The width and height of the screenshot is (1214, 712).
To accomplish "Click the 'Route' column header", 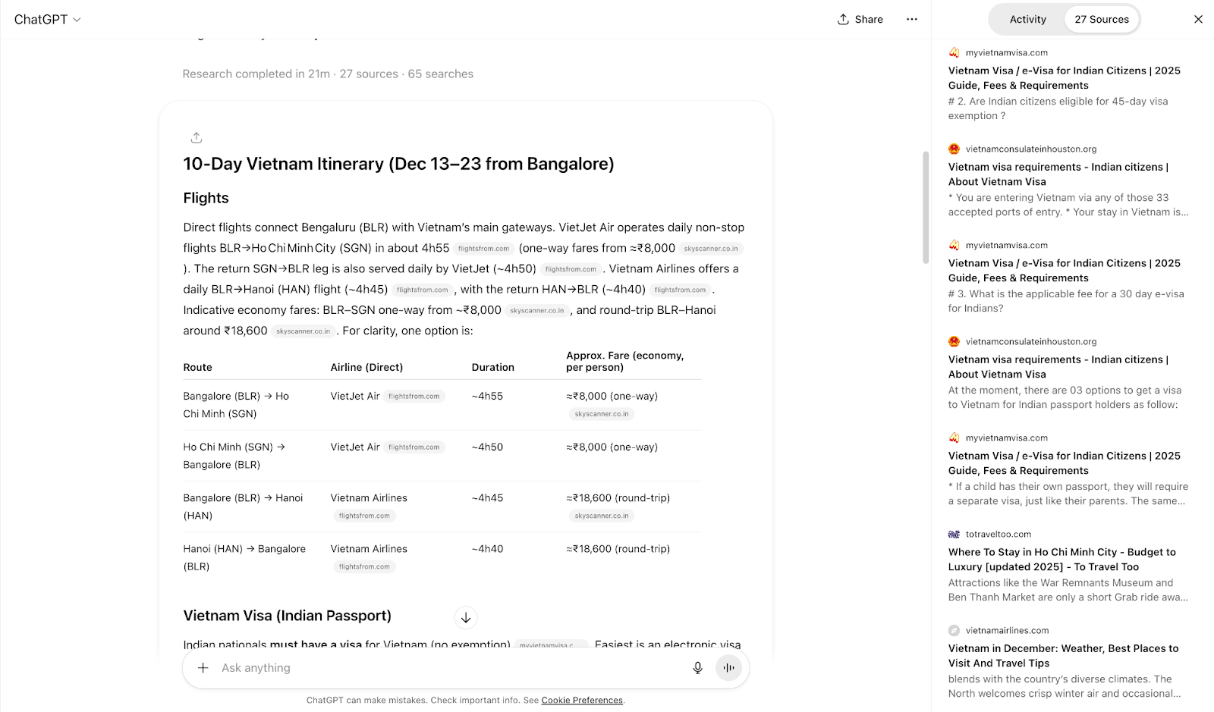I will 197,368.
